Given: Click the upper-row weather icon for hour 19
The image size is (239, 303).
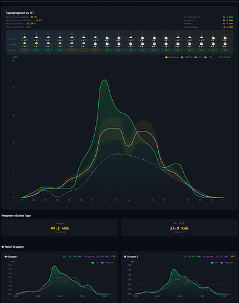Looking at the screenshot, I should (x=190, y=38).
